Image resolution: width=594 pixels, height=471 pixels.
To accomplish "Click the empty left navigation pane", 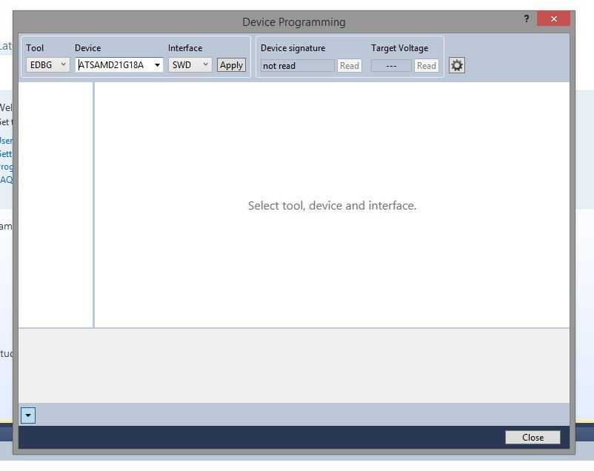I will pos(56,204).
